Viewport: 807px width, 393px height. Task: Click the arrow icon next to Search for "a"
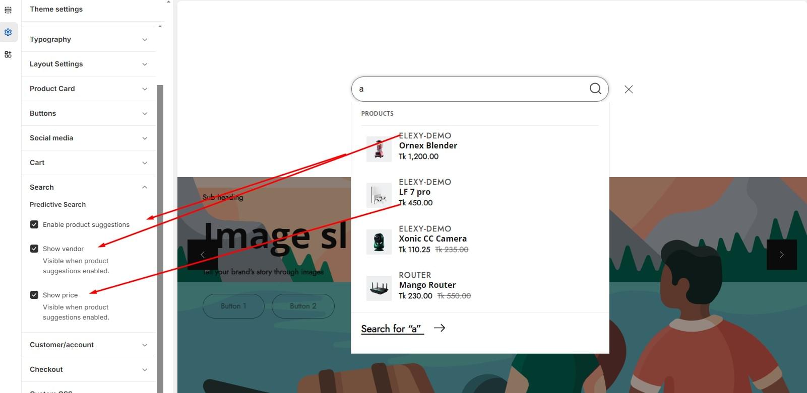(x=440, y=328)
